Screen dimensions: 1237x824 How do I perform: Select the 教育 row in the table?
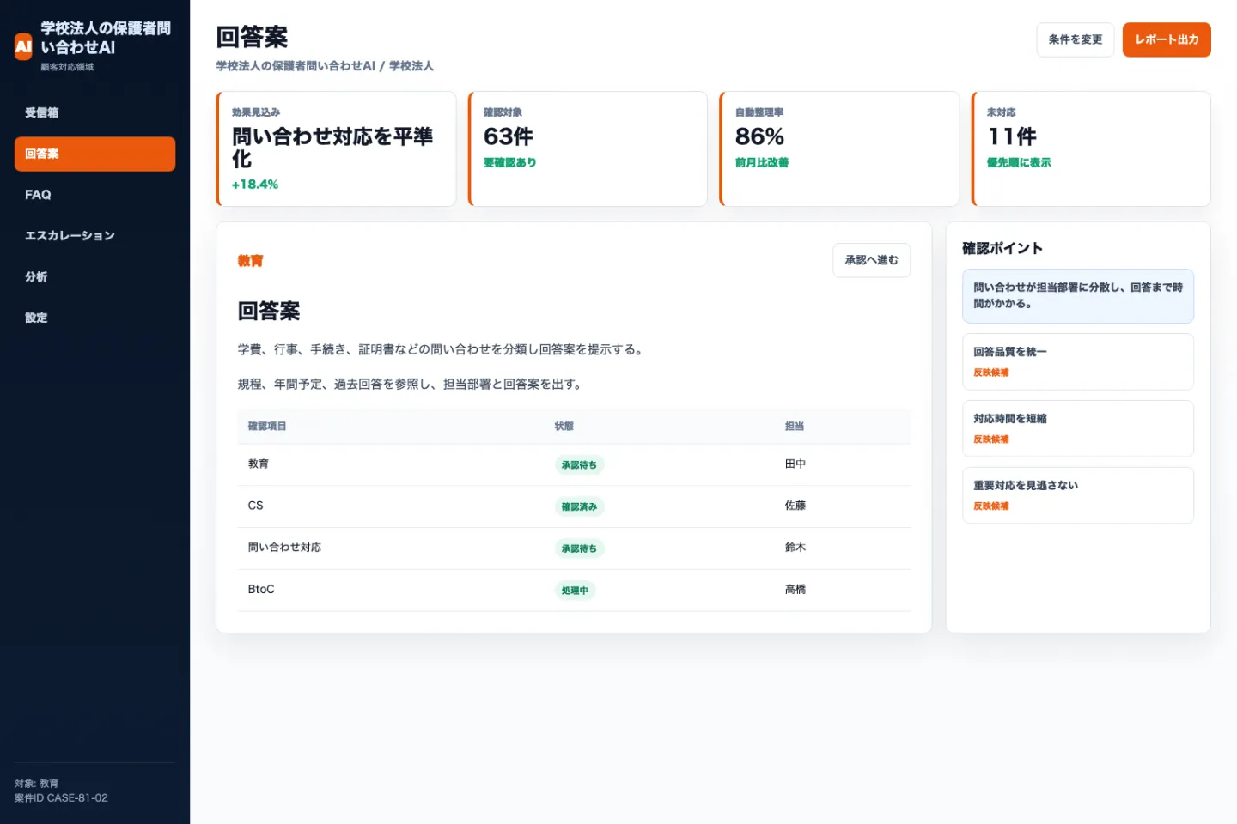(574, 464)
